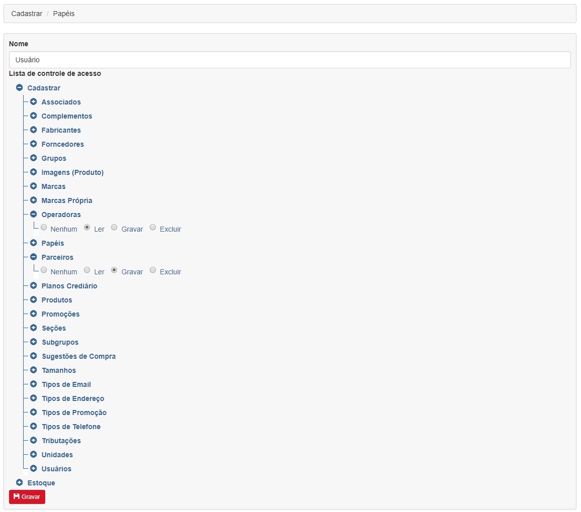Click the Unidades tree label

(x=57, y=455)
